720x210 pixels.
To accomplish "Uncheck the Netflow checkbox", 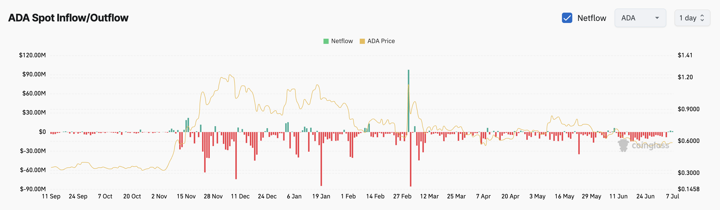I will click(567, 18).
